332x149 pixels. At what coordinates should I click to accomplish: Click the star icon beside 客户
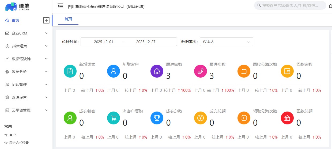[6, 135]
